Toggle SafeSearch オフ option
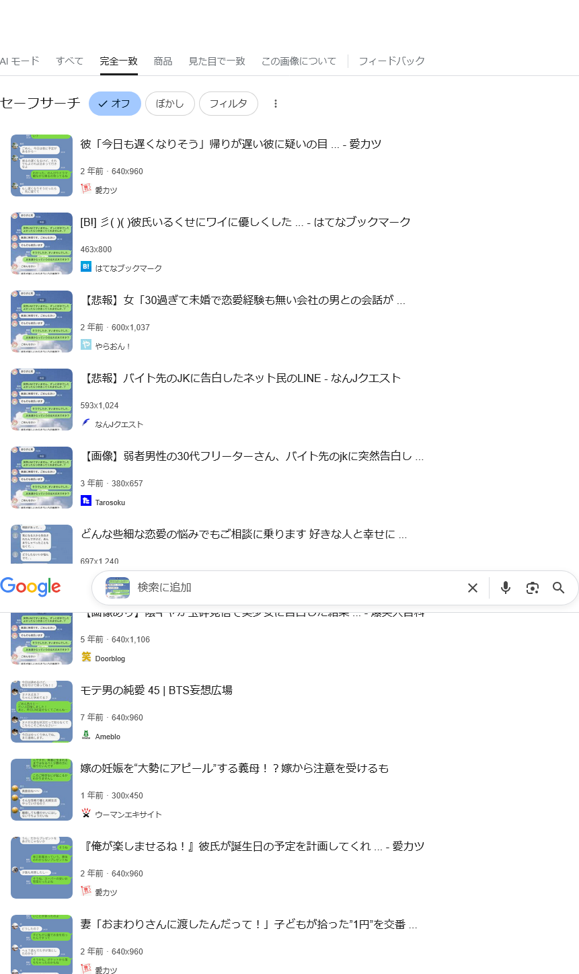The height and width of the screenshot is (974, 579). [115, 104]
